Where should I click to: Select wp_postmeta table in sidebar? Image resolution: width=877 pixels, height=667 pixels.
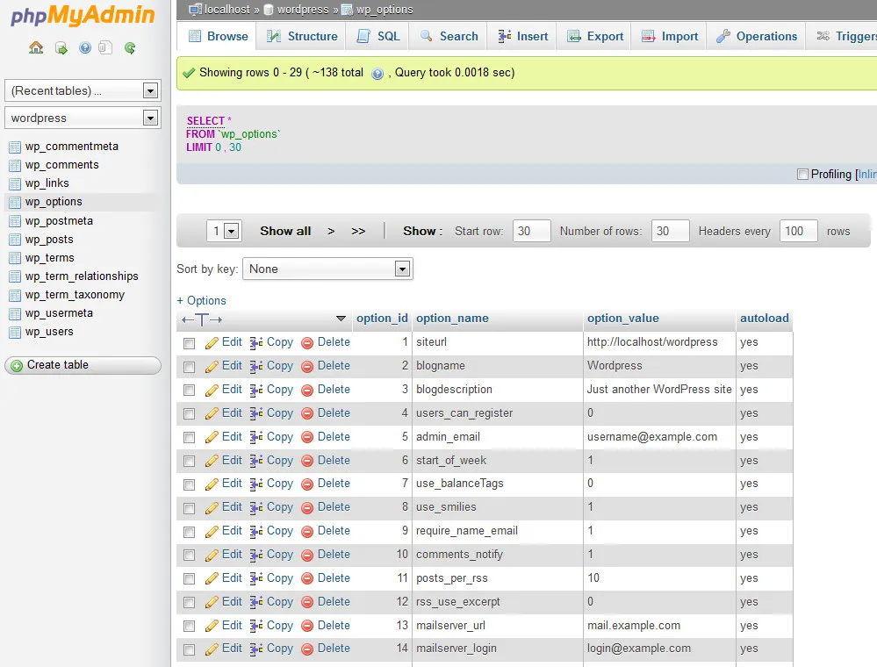click(59, 221)
